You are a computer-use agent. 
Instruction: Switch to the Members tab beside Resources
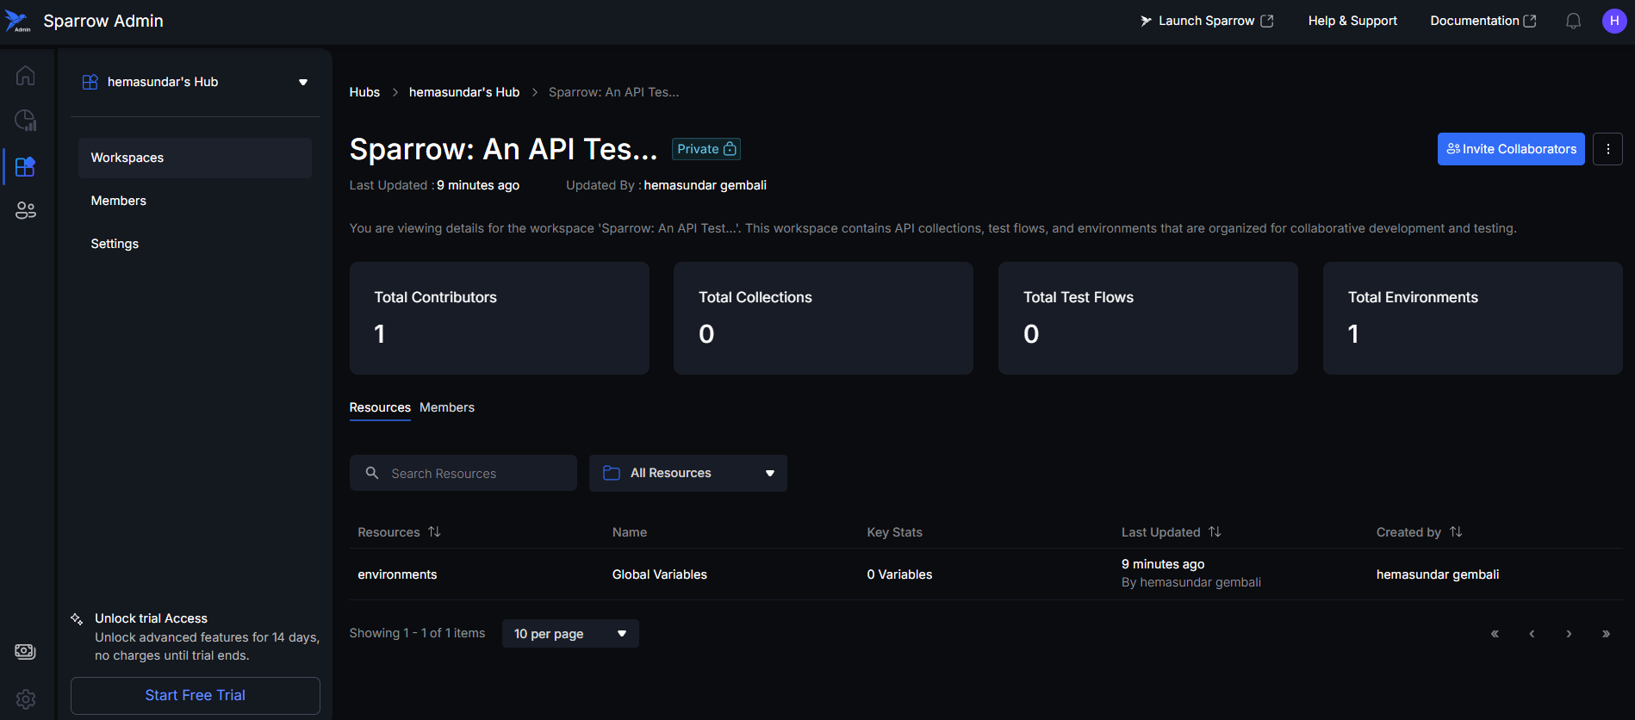tap(446, 407)
